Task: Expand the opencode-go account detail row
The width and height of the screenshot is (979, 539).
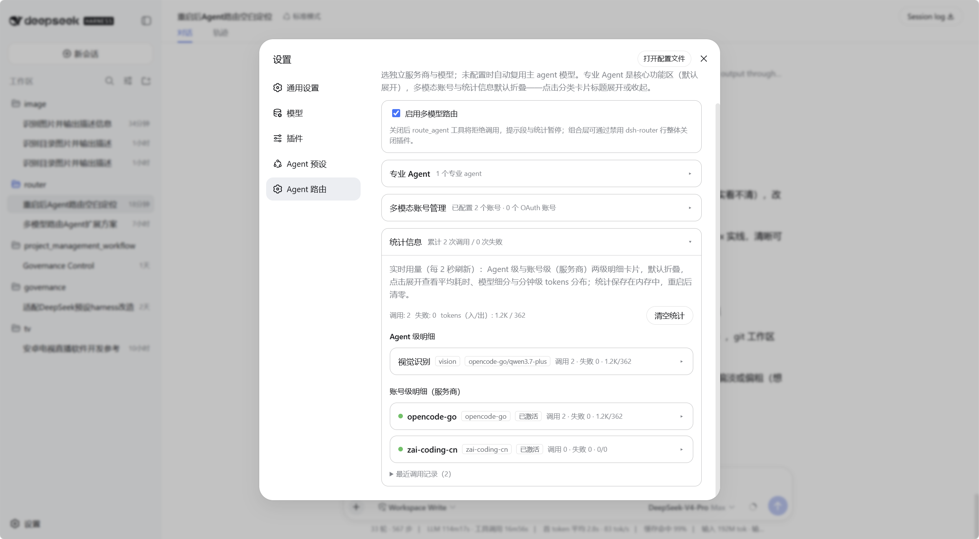Action: (541, 416)
